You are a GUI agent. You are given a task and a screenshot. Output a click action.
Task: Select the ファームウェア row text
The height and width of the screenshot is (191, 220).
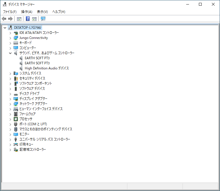pos(27,114)
